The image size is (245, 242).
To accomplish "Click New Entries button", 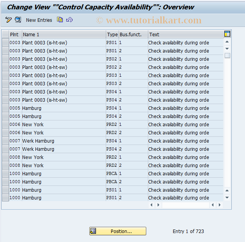I will click(x=39, y=20).
